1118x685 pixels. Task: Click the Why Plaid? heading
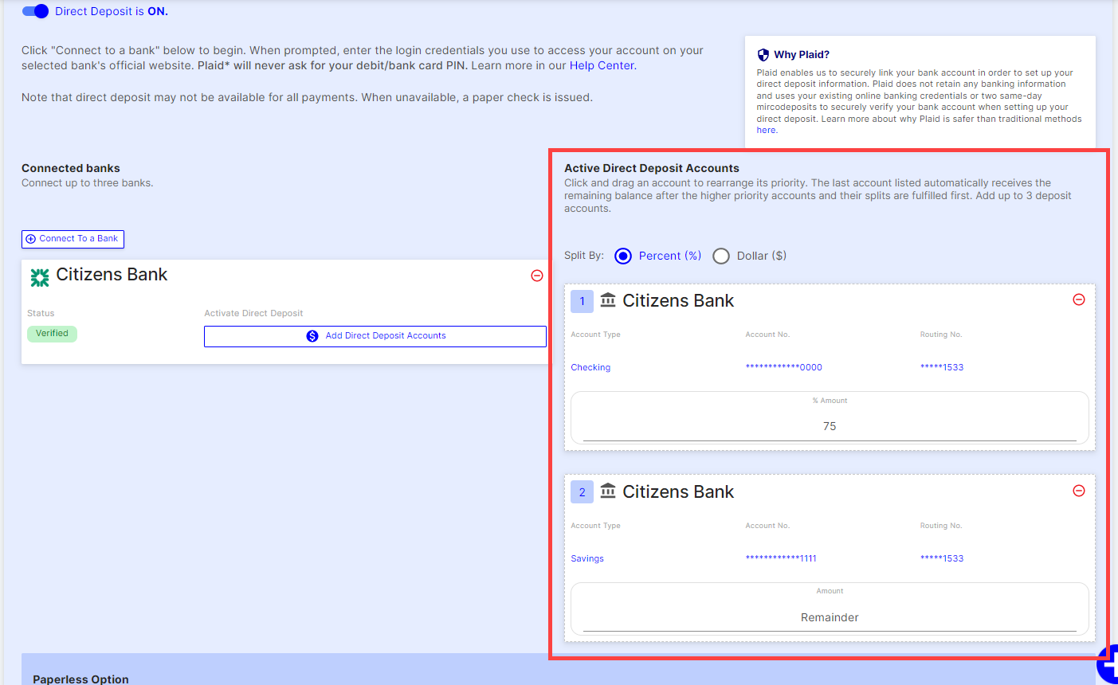coord(802,55)
